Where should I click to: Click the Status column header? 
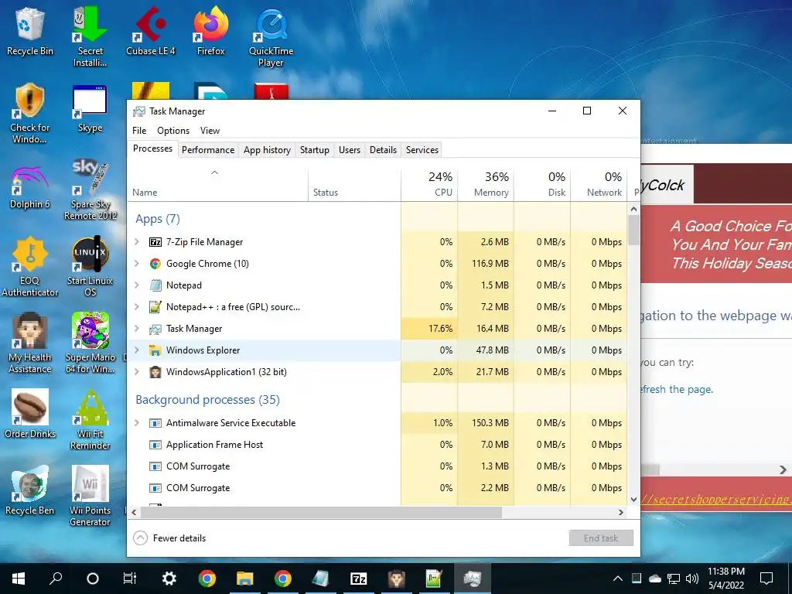coord(354,184)
